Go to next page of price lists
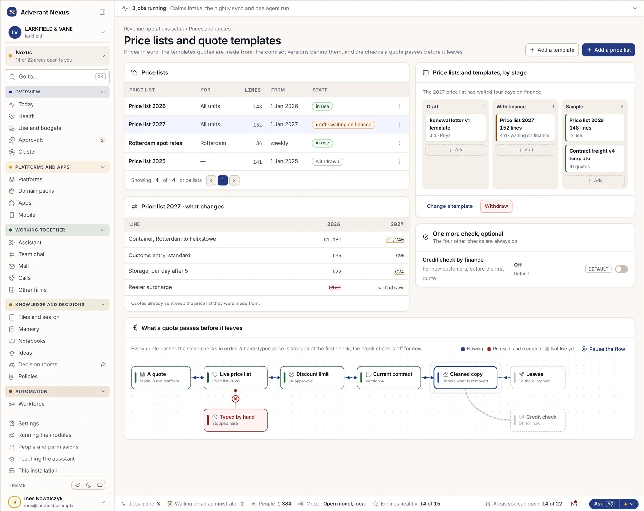 click(x=234, y=180)
